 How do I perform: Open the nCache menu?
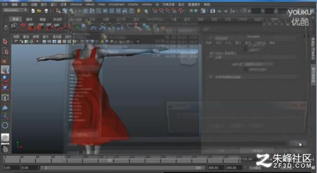[x=133, y=4]
